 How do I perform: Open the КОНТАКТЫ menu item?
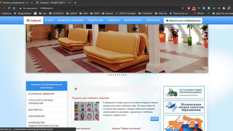click(153, 20)
